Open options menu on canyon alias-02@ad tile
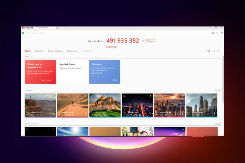The height and width of the screenshot is (163, 245). (x=53, y=114)
